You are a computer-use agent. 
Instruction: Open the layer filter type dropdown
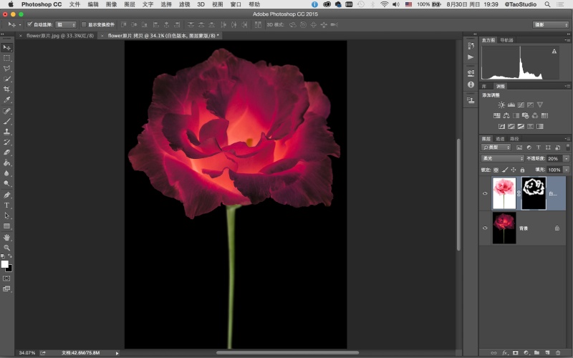pyautogui.click(x=496, y=147)
